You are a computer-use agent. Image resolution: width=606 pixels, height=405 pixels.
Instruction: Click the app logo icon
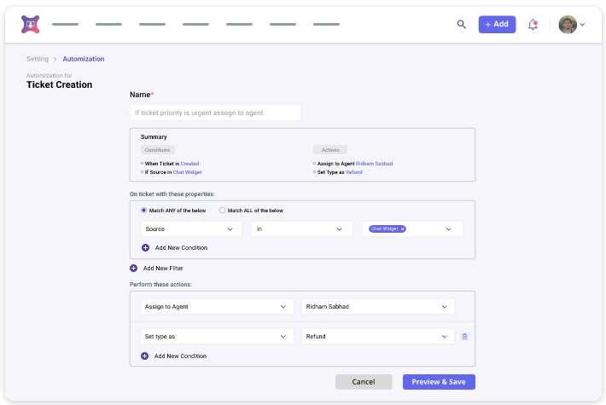coord(30,25)
